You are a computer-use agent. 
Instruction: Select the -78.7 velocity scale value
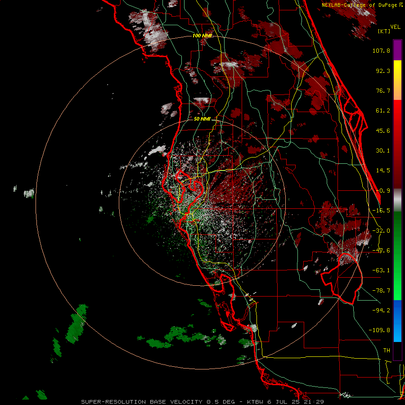[x=381, y=291]
